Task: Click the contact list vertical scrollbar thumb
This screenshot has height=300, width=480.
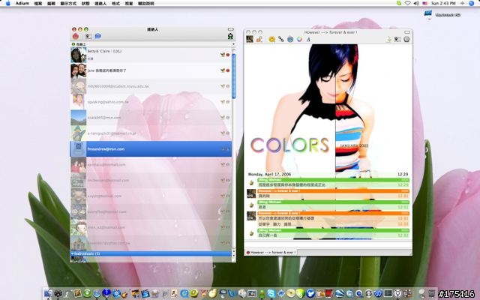Action: tap(234, 76)
